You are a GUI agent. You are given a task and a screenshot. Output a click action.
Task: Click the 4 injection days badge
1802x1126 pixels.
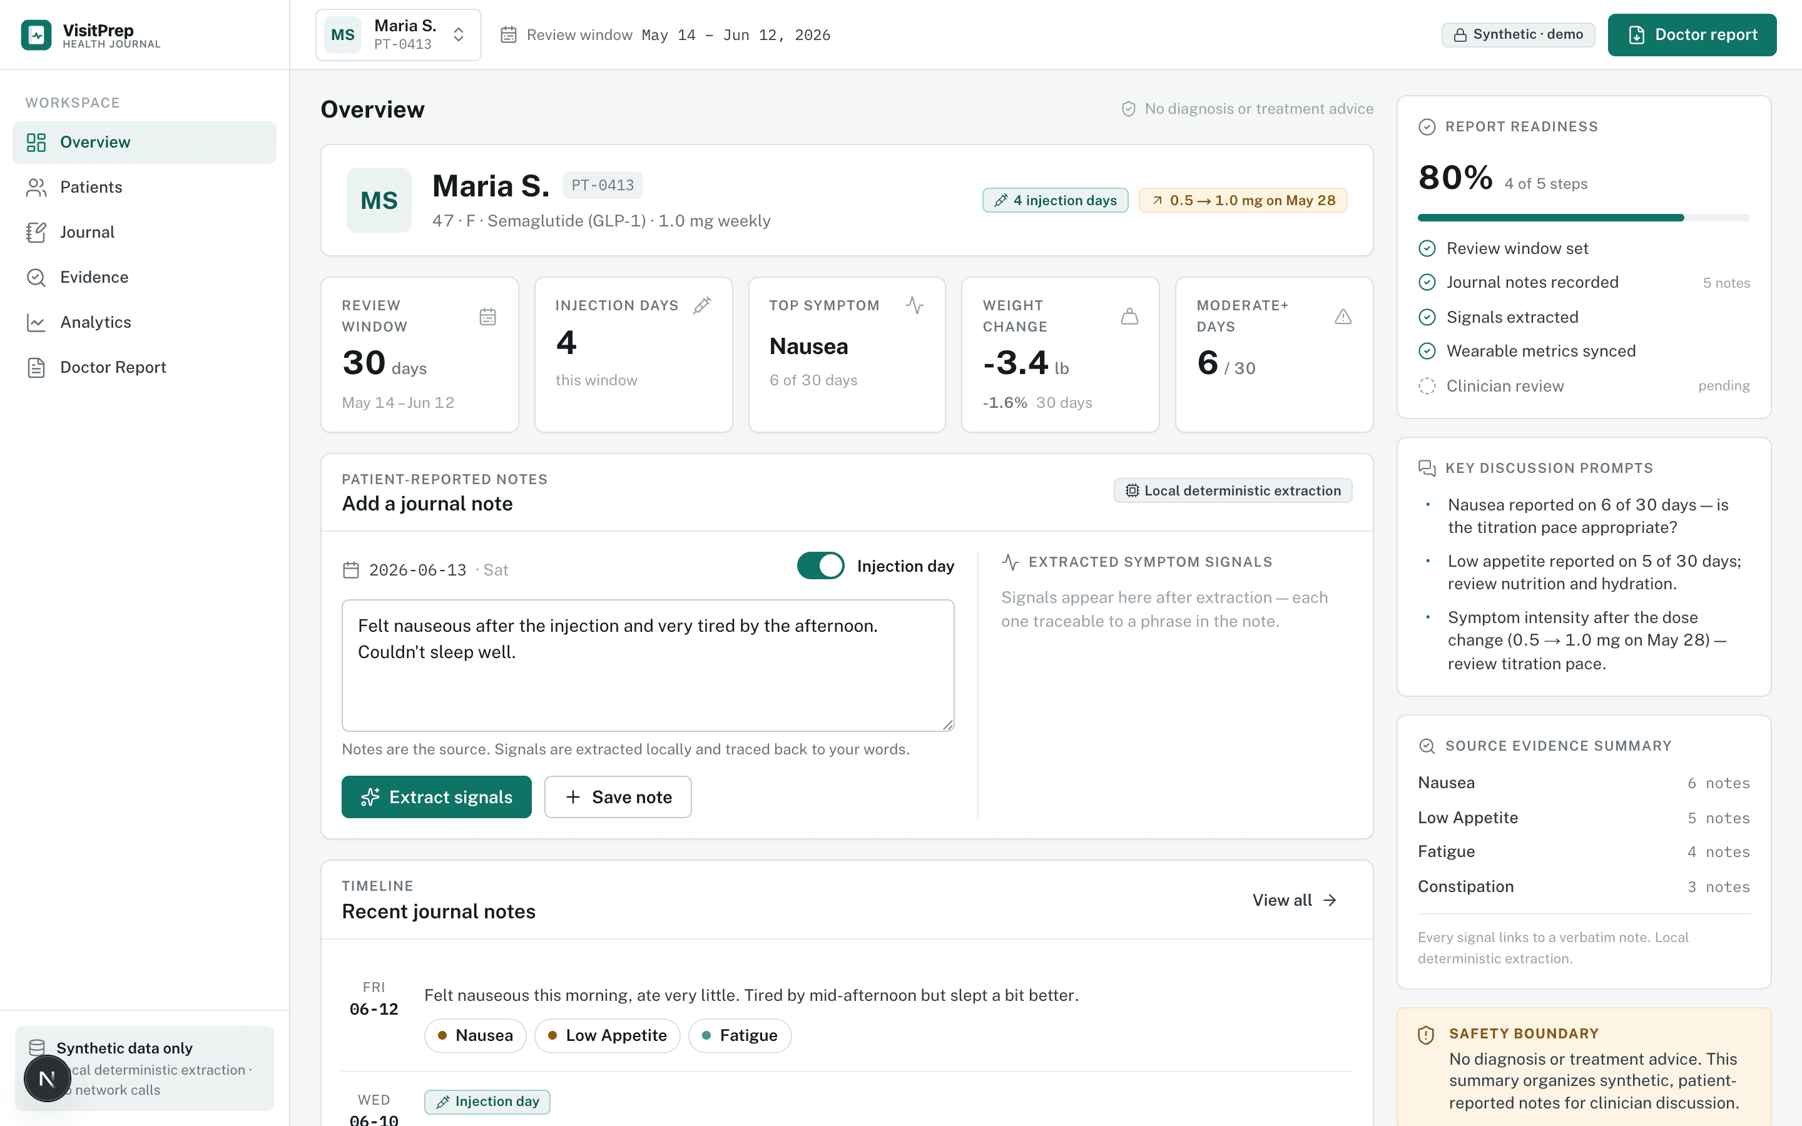click(x=1055, y=200)
